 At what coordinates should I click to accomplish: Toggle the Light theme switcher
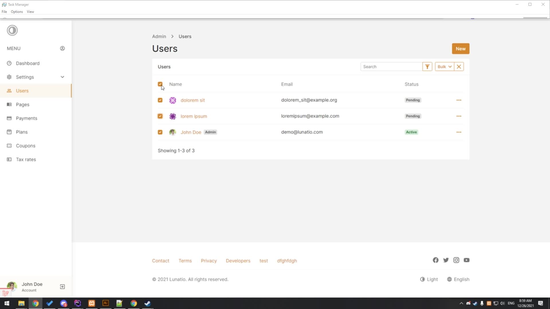click(429, 279)
